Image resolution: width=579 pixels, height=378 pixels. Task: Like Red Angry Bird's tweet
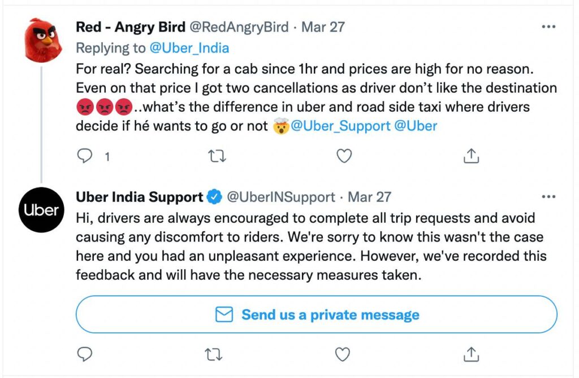click(x=344, y=156)
